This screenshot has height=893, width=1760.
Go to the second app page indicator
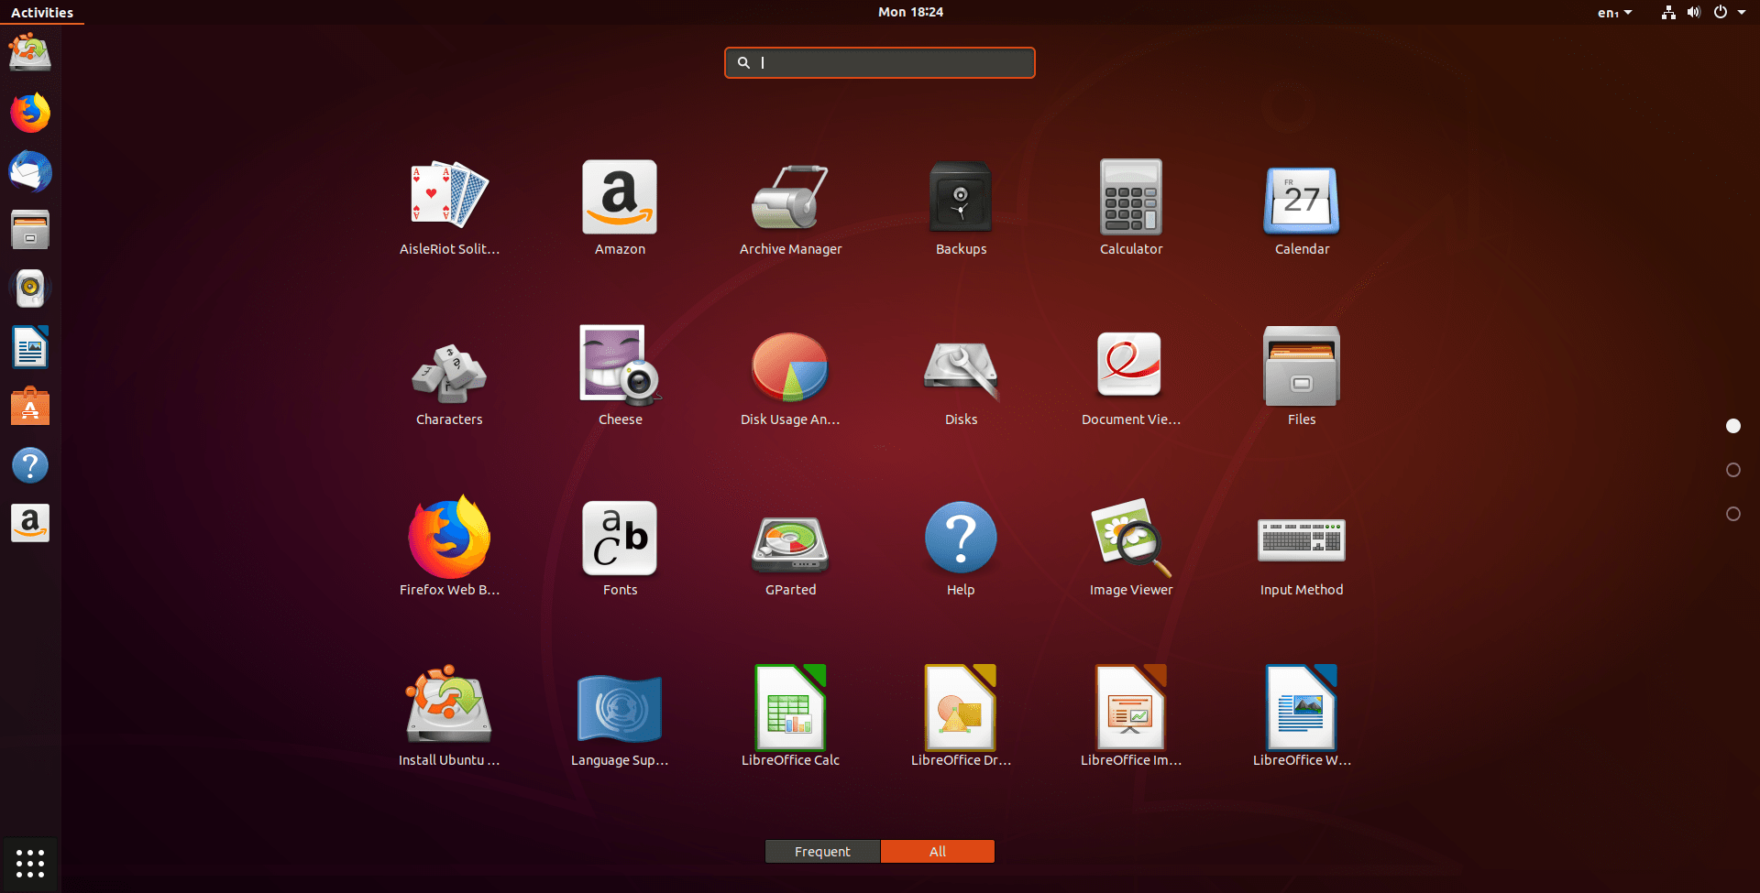[x=1733, y=470]
